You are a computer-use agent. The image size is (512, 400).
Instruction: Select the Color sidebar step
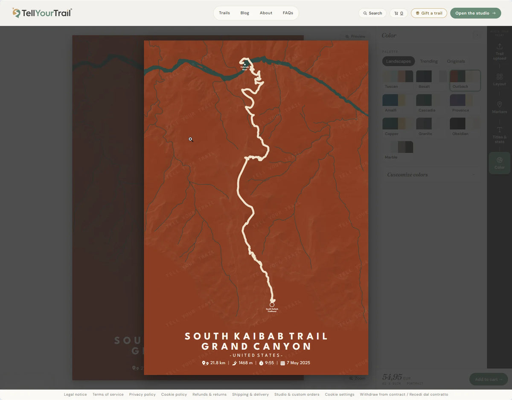(500, 163)
